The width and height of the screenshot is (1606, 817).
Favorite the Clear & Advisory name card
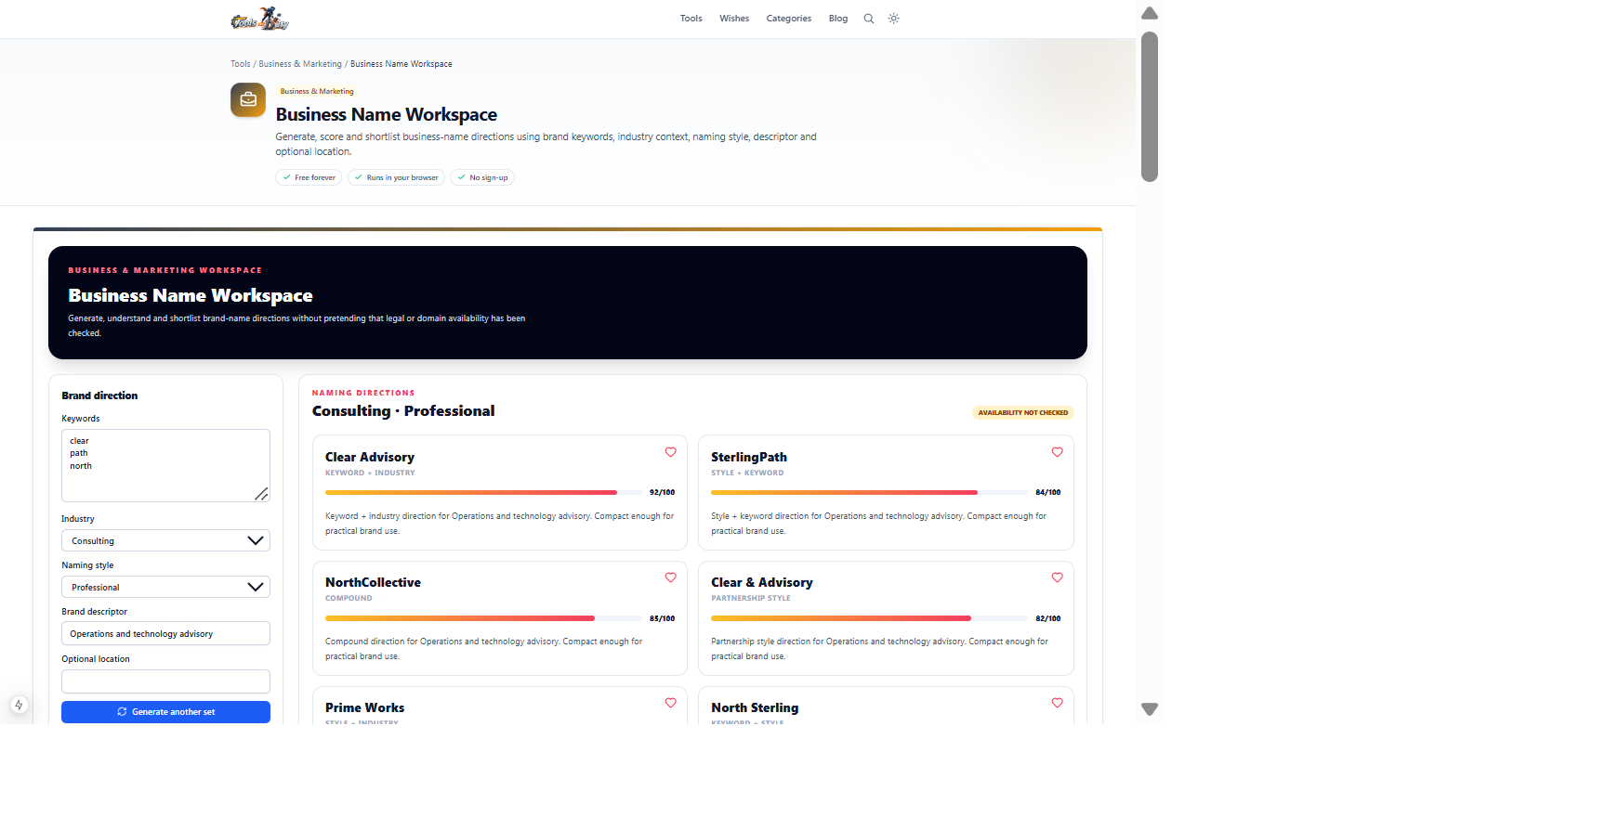coord(1057,577)
